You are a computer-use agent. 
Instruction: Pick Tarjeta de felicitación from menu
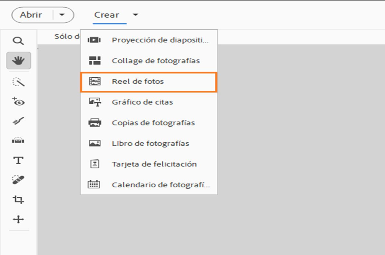point(154,164)
